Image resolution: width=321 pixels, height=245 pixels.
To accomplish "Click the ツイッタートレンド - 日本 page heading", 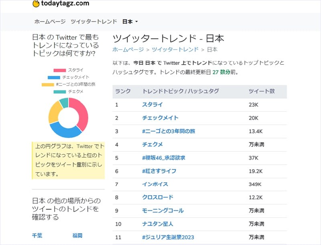I will [x=168, y=39].
